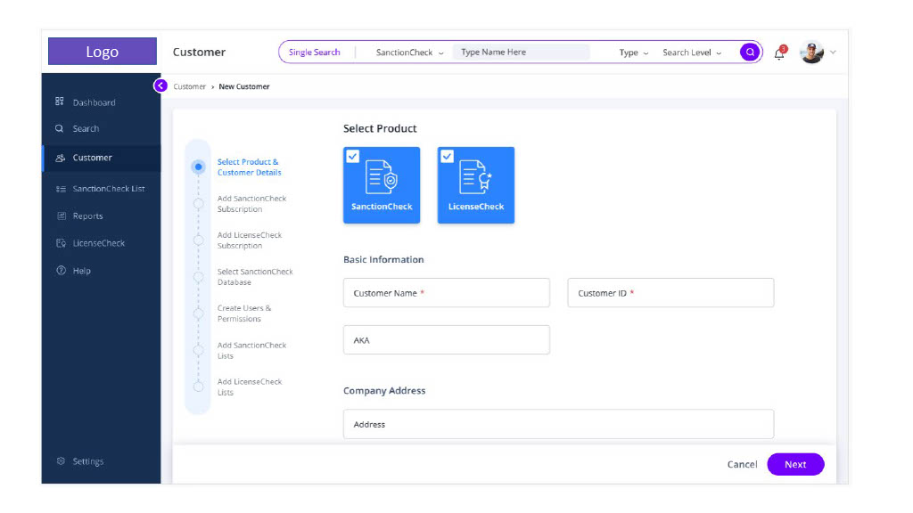Select step 'Select Product & Customer Details' radio
The image size is (913, 513).
point(198,167)
